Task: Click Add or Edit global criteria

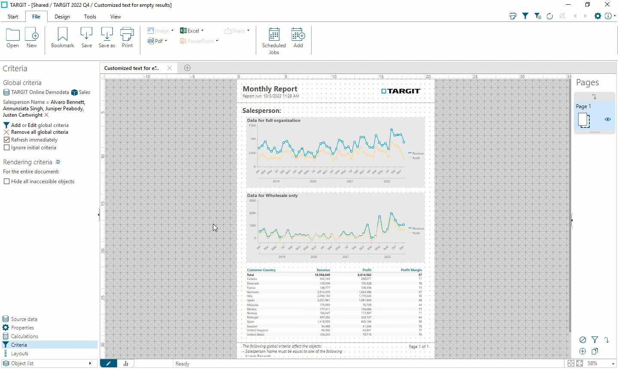Action: pos(36,125)
